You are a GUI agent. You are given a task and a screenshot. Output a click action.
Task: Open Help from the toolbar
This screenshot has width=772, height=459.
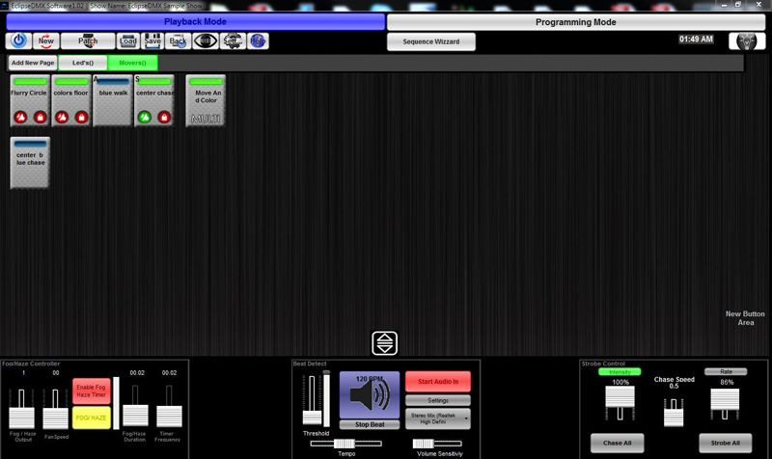pyautogui.click(x=259, y=40)
